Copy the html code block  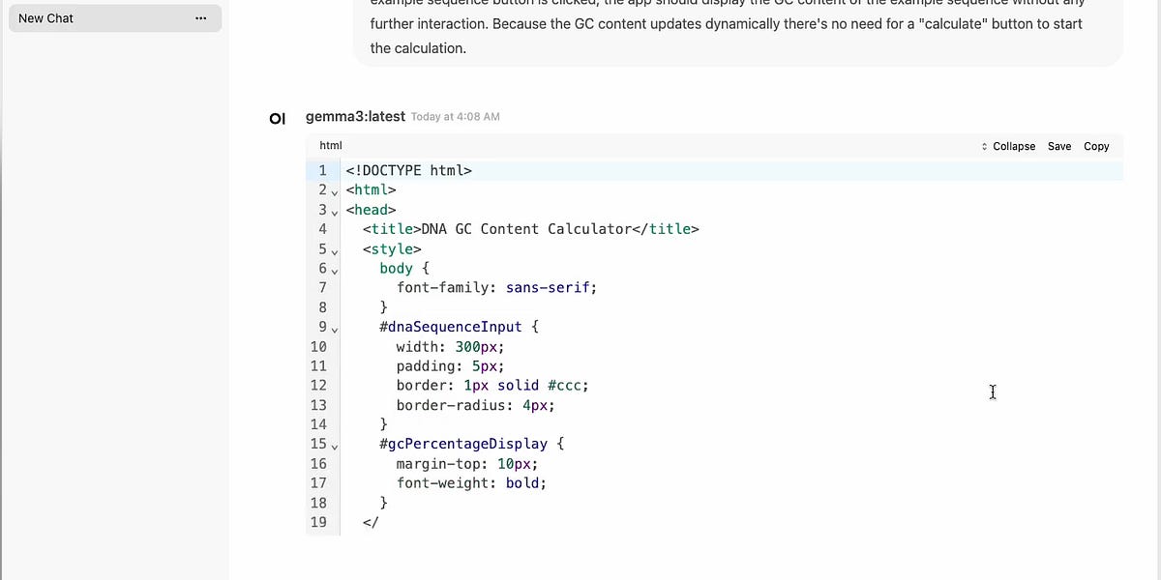point(1096,147)
